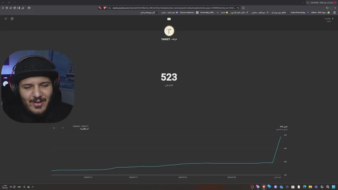Toggle the muted volume tray icon

tap(11, 187)
